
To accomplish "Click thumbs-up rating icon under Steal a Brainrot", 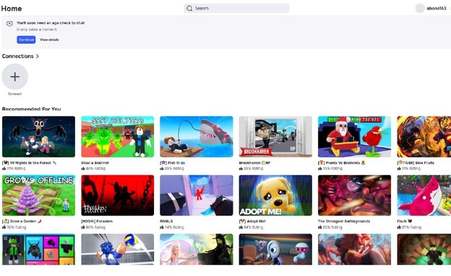I will coord(83,168).
